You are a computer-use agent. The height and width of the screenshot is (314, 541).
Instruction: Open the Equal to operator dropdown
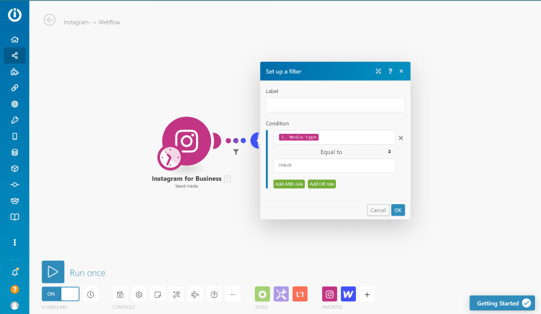tap(334, 152)
